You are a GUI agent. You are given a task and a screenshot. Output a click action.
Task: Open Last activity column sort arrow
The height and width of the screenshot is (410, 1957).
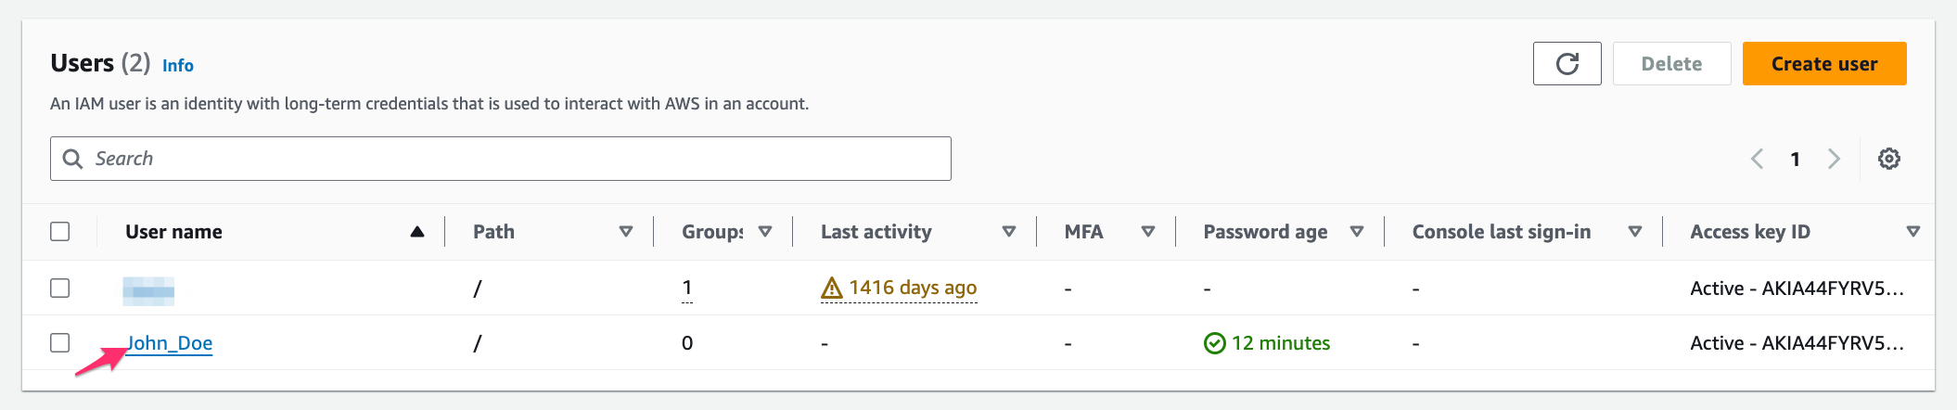[x=1009, y=232]
